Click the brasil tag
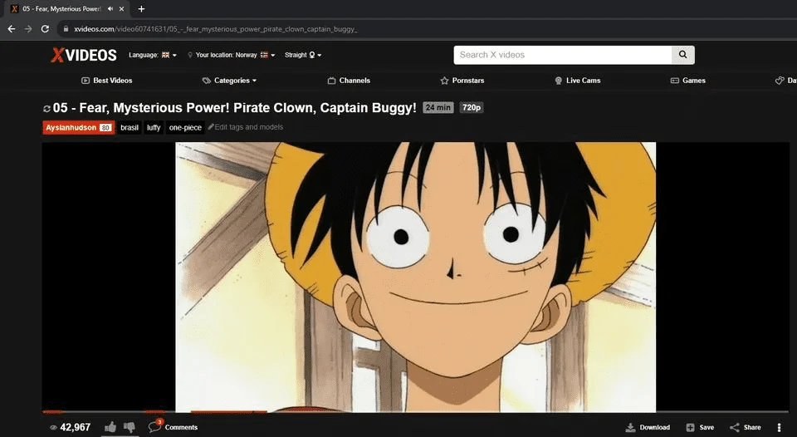The height and width of the screenshot is (437, 797). [x=130, y=128]
